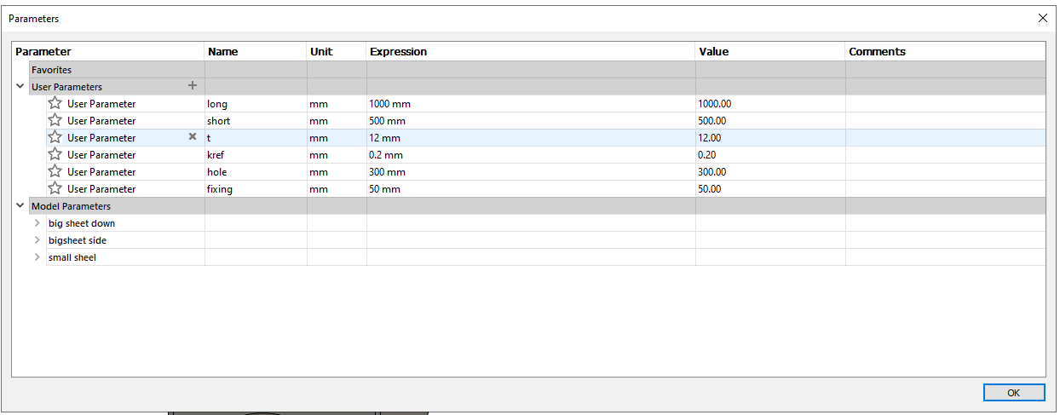This screenshot has width=1060, height=415.
Task: Expand the 'big sheet down' component
Action: [37, 222]
